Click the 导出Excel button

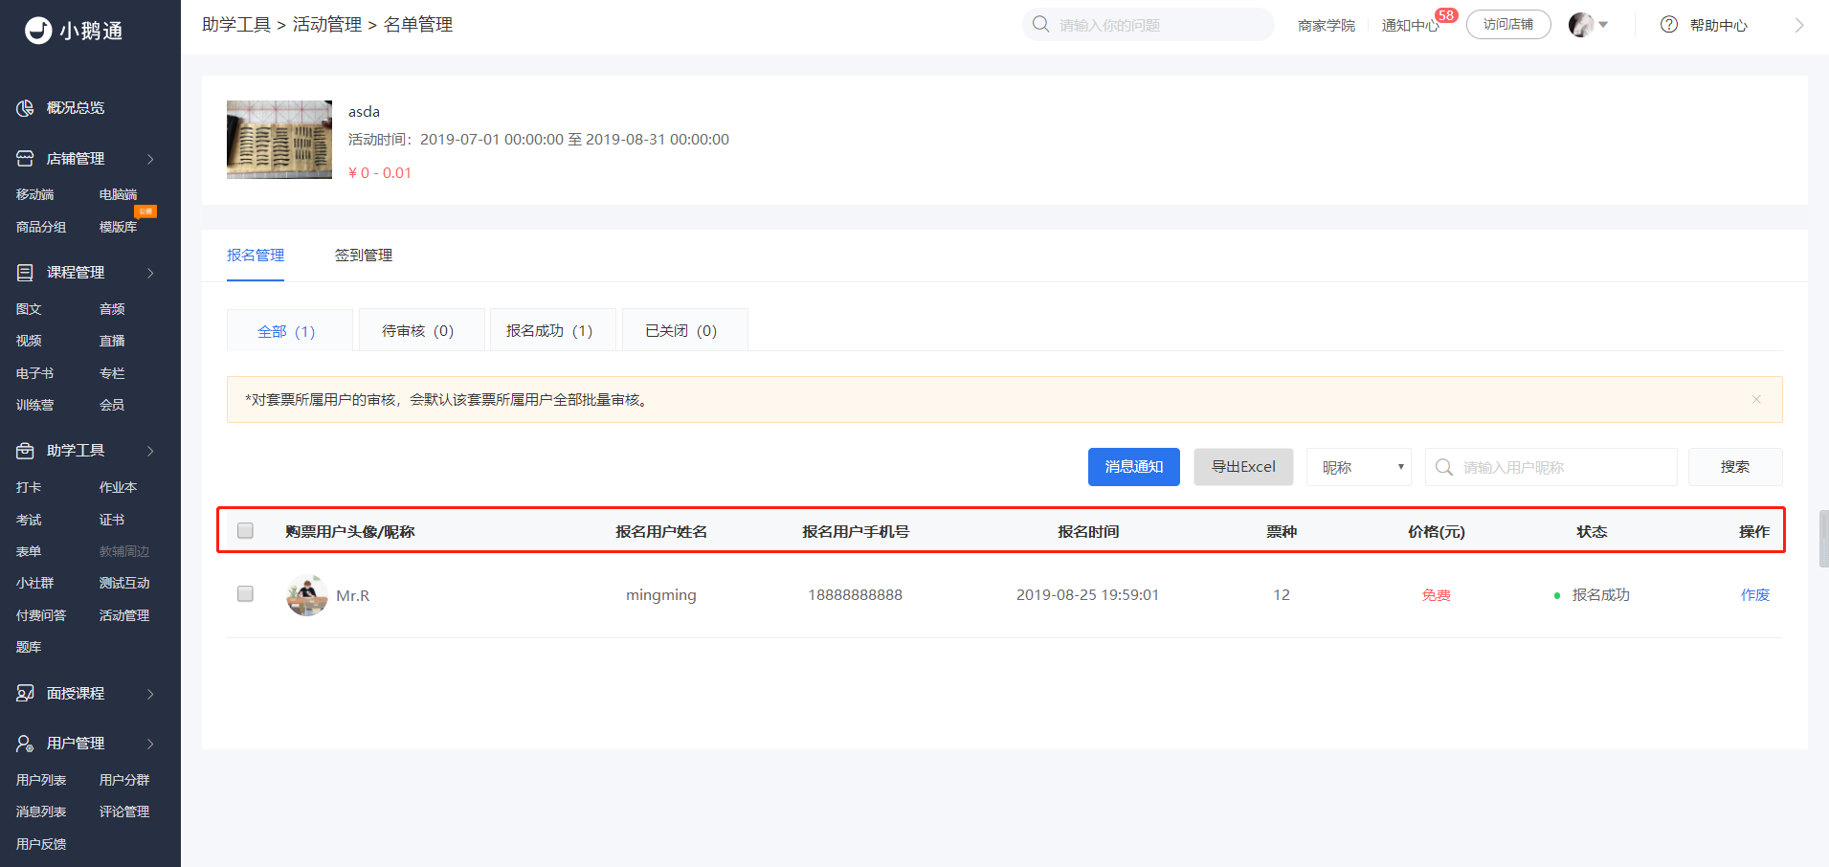point(1243,467)
